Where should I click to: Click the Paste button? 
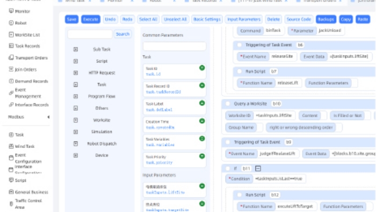[x=363, y=19]
